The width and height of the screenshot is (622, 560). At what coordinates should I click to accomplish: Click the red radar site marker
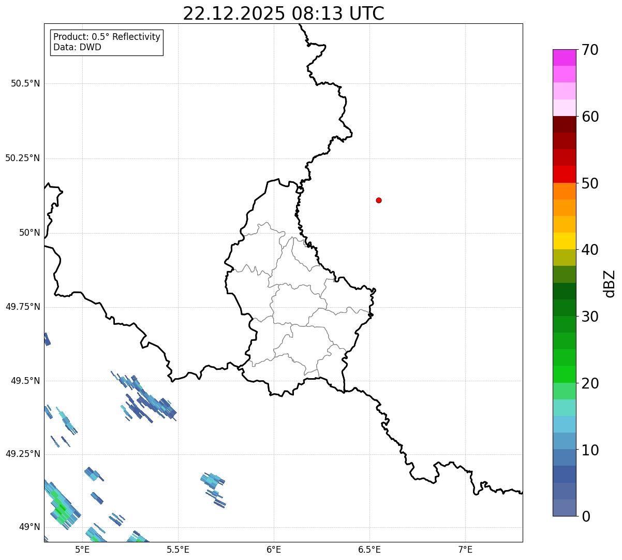point(379,200)
